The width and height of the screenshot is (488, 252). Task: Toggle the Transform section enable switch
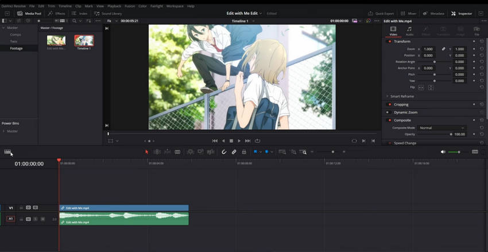pyautogui.click(x=389, y=42)
